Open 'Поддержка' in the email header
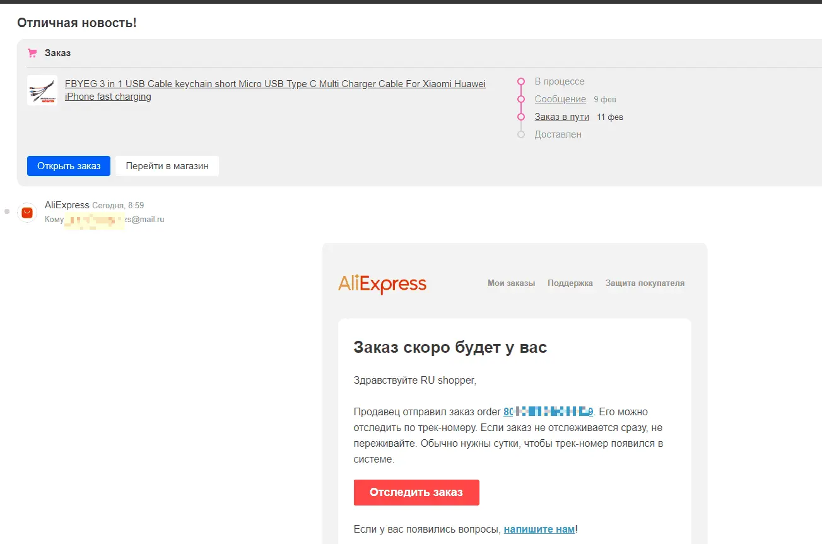 570,283
